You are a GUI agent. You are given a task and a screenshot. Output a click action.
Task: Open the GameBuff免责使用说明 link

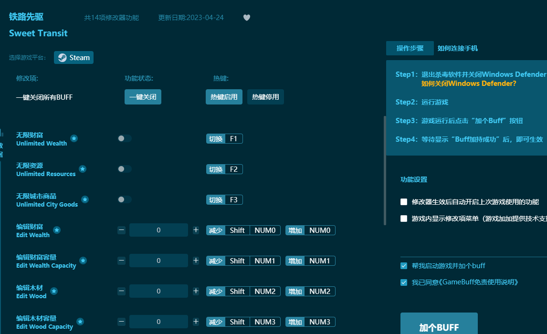coord(478,282)
